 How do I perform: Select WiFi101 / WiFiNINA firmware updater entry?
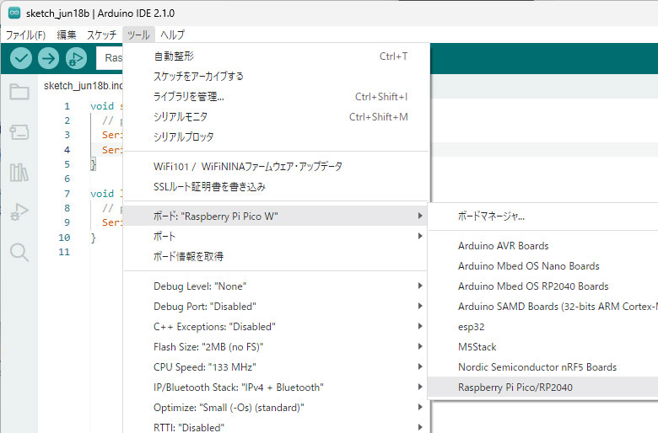tap(277, 167)
